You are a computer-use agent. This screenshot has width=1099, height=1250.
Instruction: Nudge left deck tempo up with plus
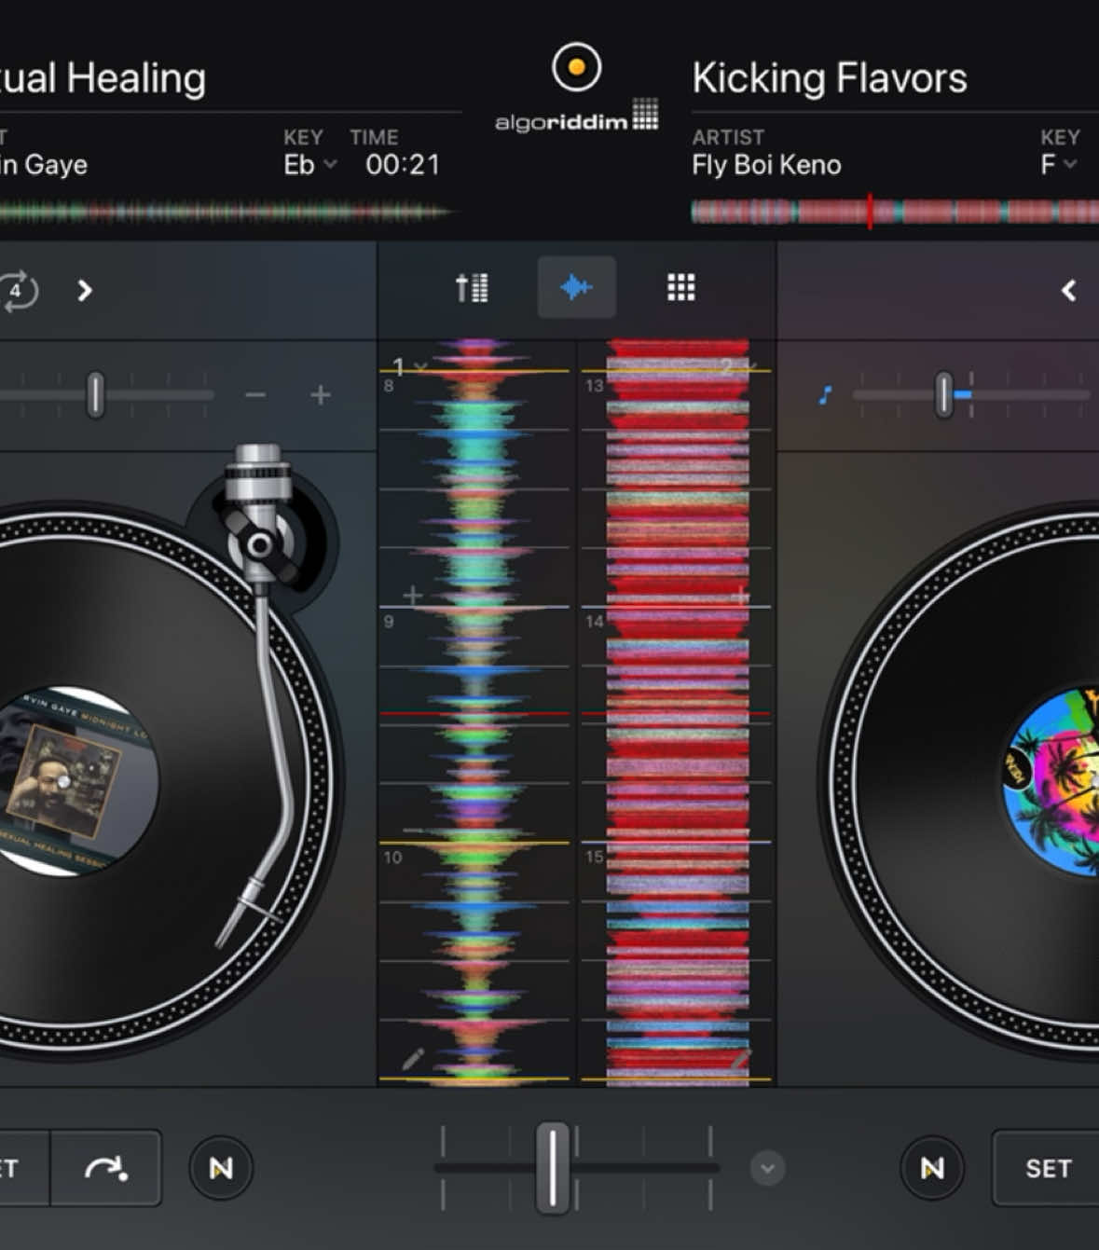coord(321,395)
